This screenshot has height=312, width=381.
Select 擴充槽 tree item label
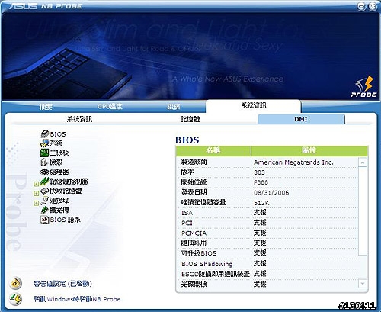(x=59, y=210)
